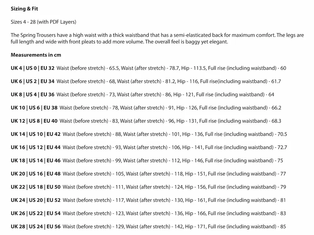
Task: Select the UK 14 | US 10 | EU 42 label
Action: [35, 134]
